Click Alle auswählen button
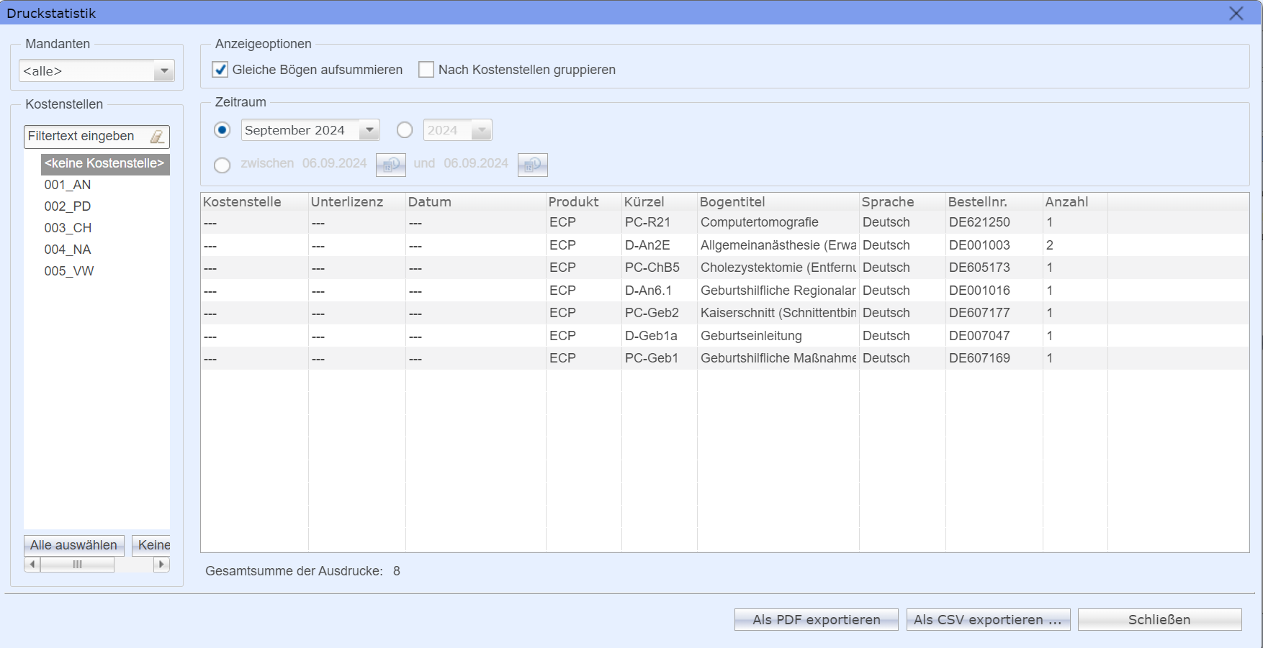 point(74,545)
